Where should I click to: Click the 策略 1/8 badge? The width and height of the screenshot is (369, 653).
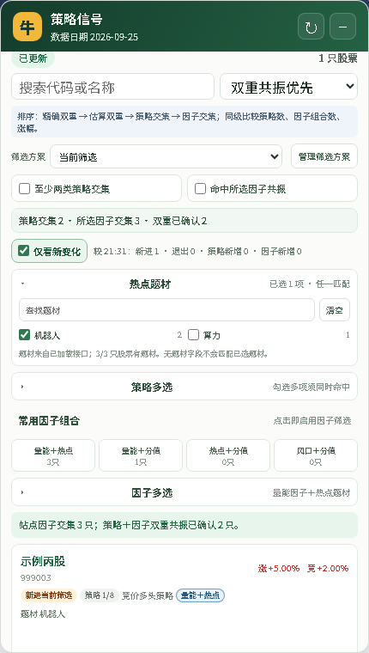(x=100, y=595)
